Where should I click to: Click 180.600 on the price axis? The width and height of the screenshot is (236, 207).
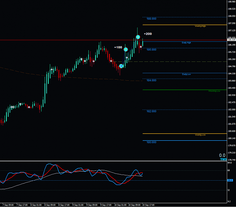(x=231, y=131)
